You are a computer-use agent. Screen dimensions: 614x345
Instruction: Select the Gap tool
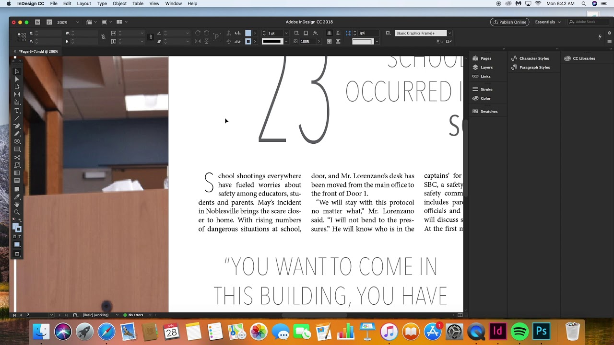click(x=17, y=94)
